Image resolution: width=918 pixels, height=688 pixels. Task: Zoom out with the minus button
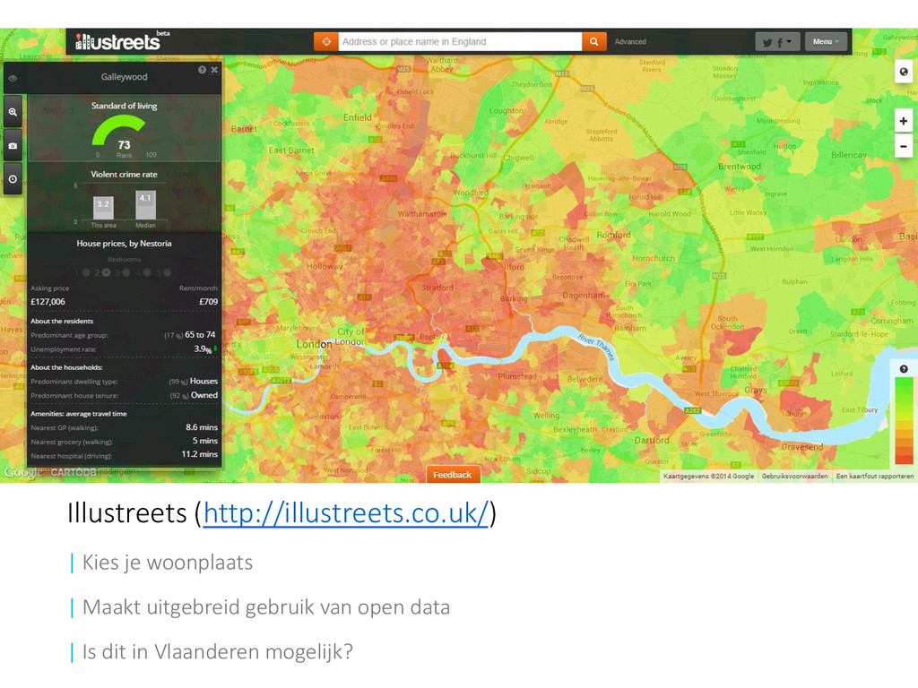click(x=904, y=146)
